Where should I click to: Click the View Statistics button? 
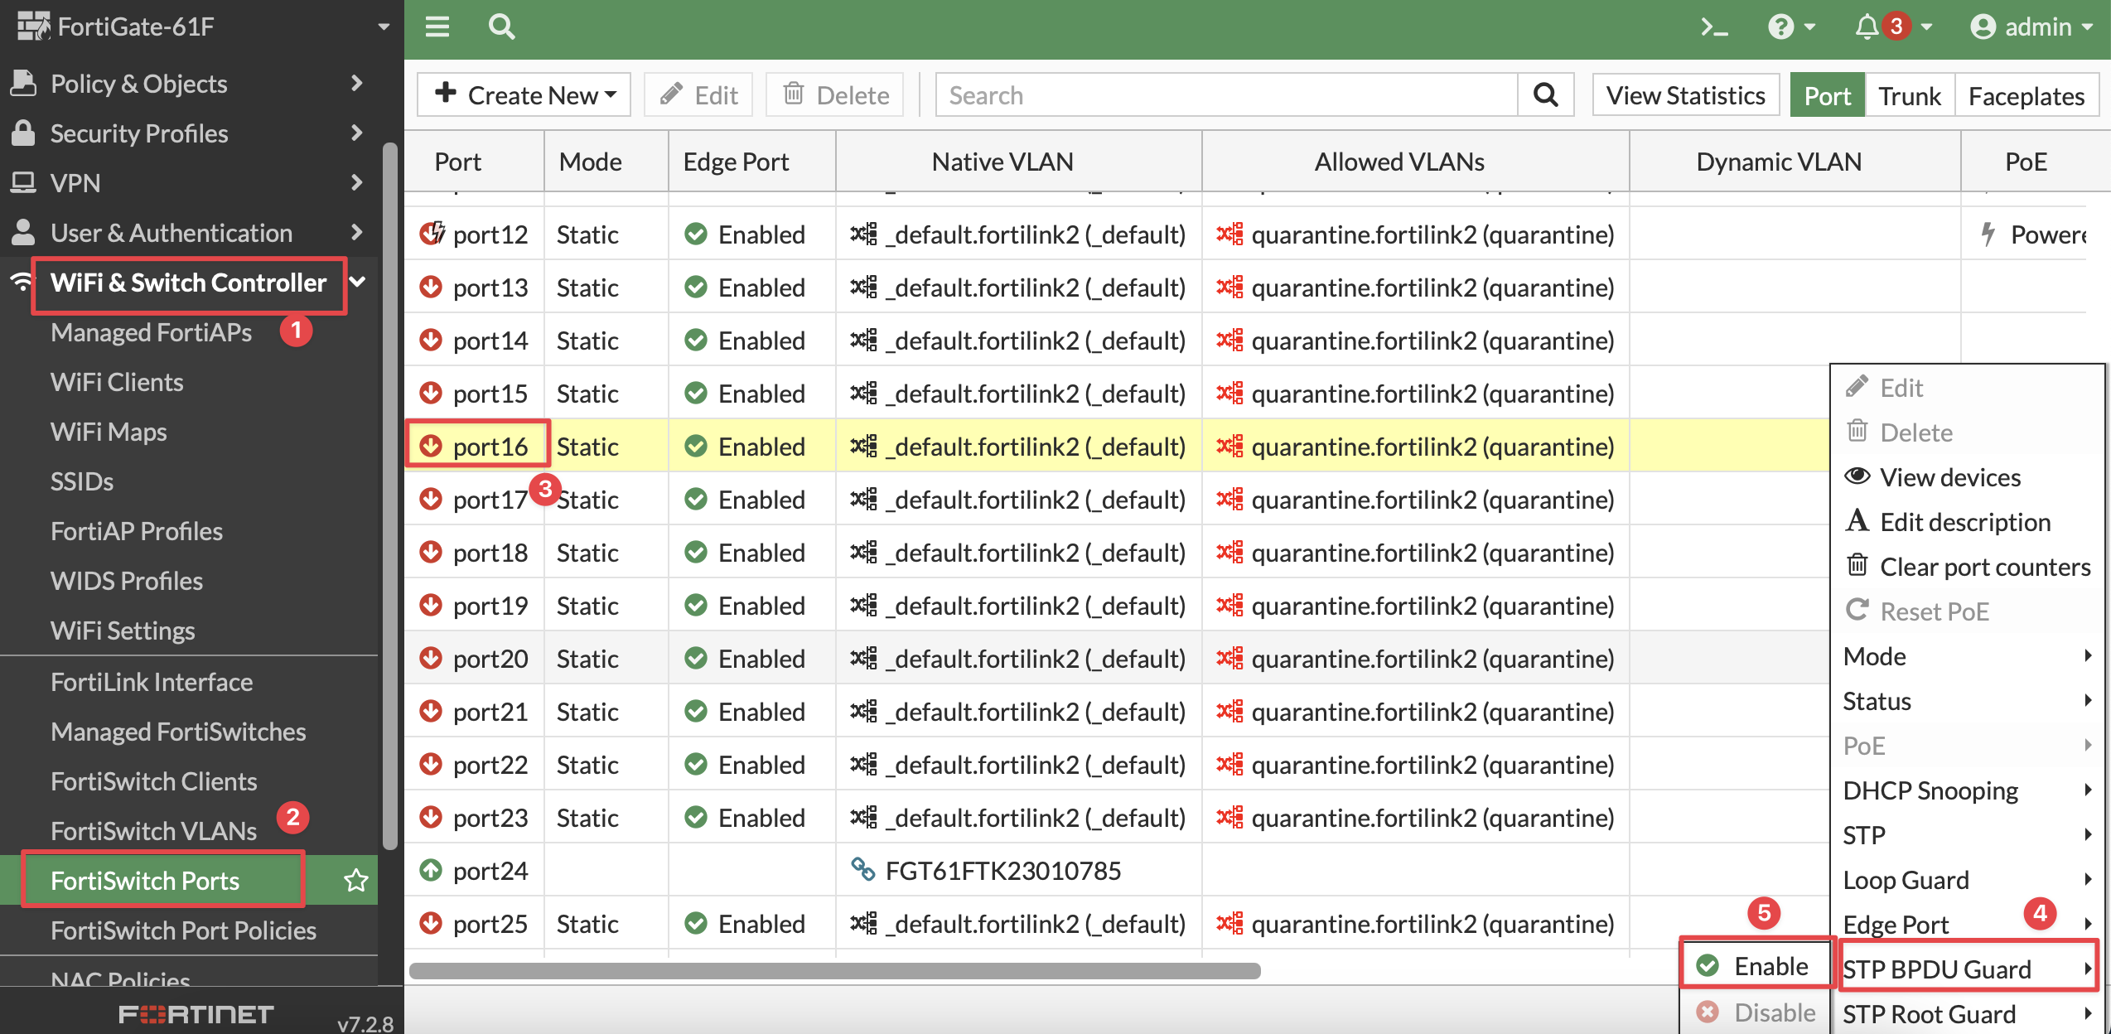[x=1685, y=95]
